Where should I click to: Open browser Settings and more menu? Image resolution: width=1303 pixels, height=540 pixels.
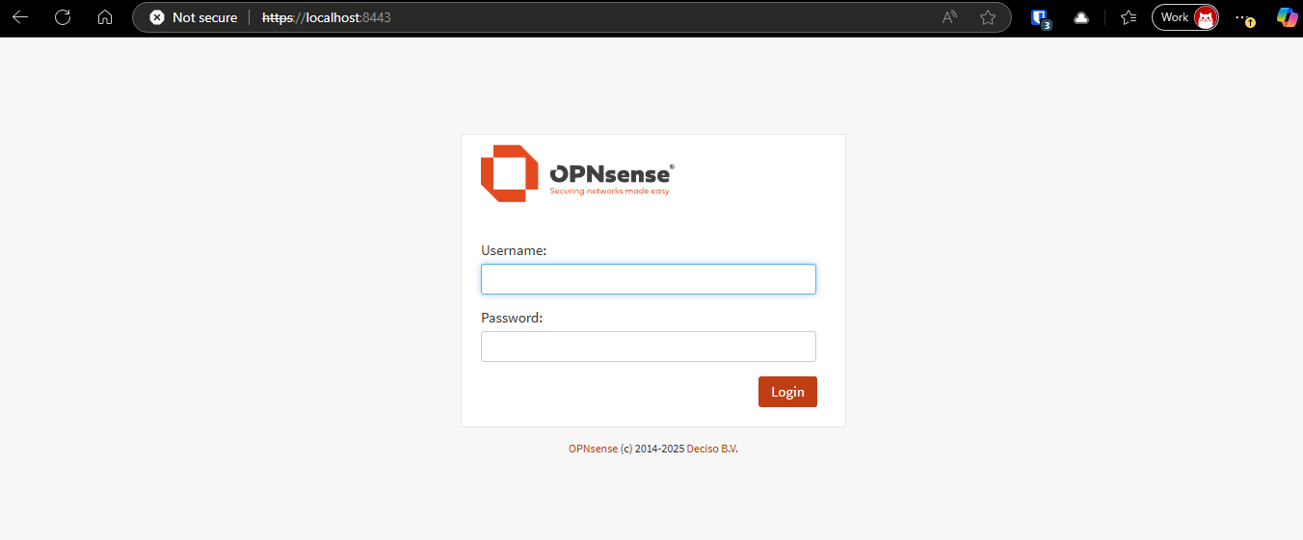[1244, 17]
